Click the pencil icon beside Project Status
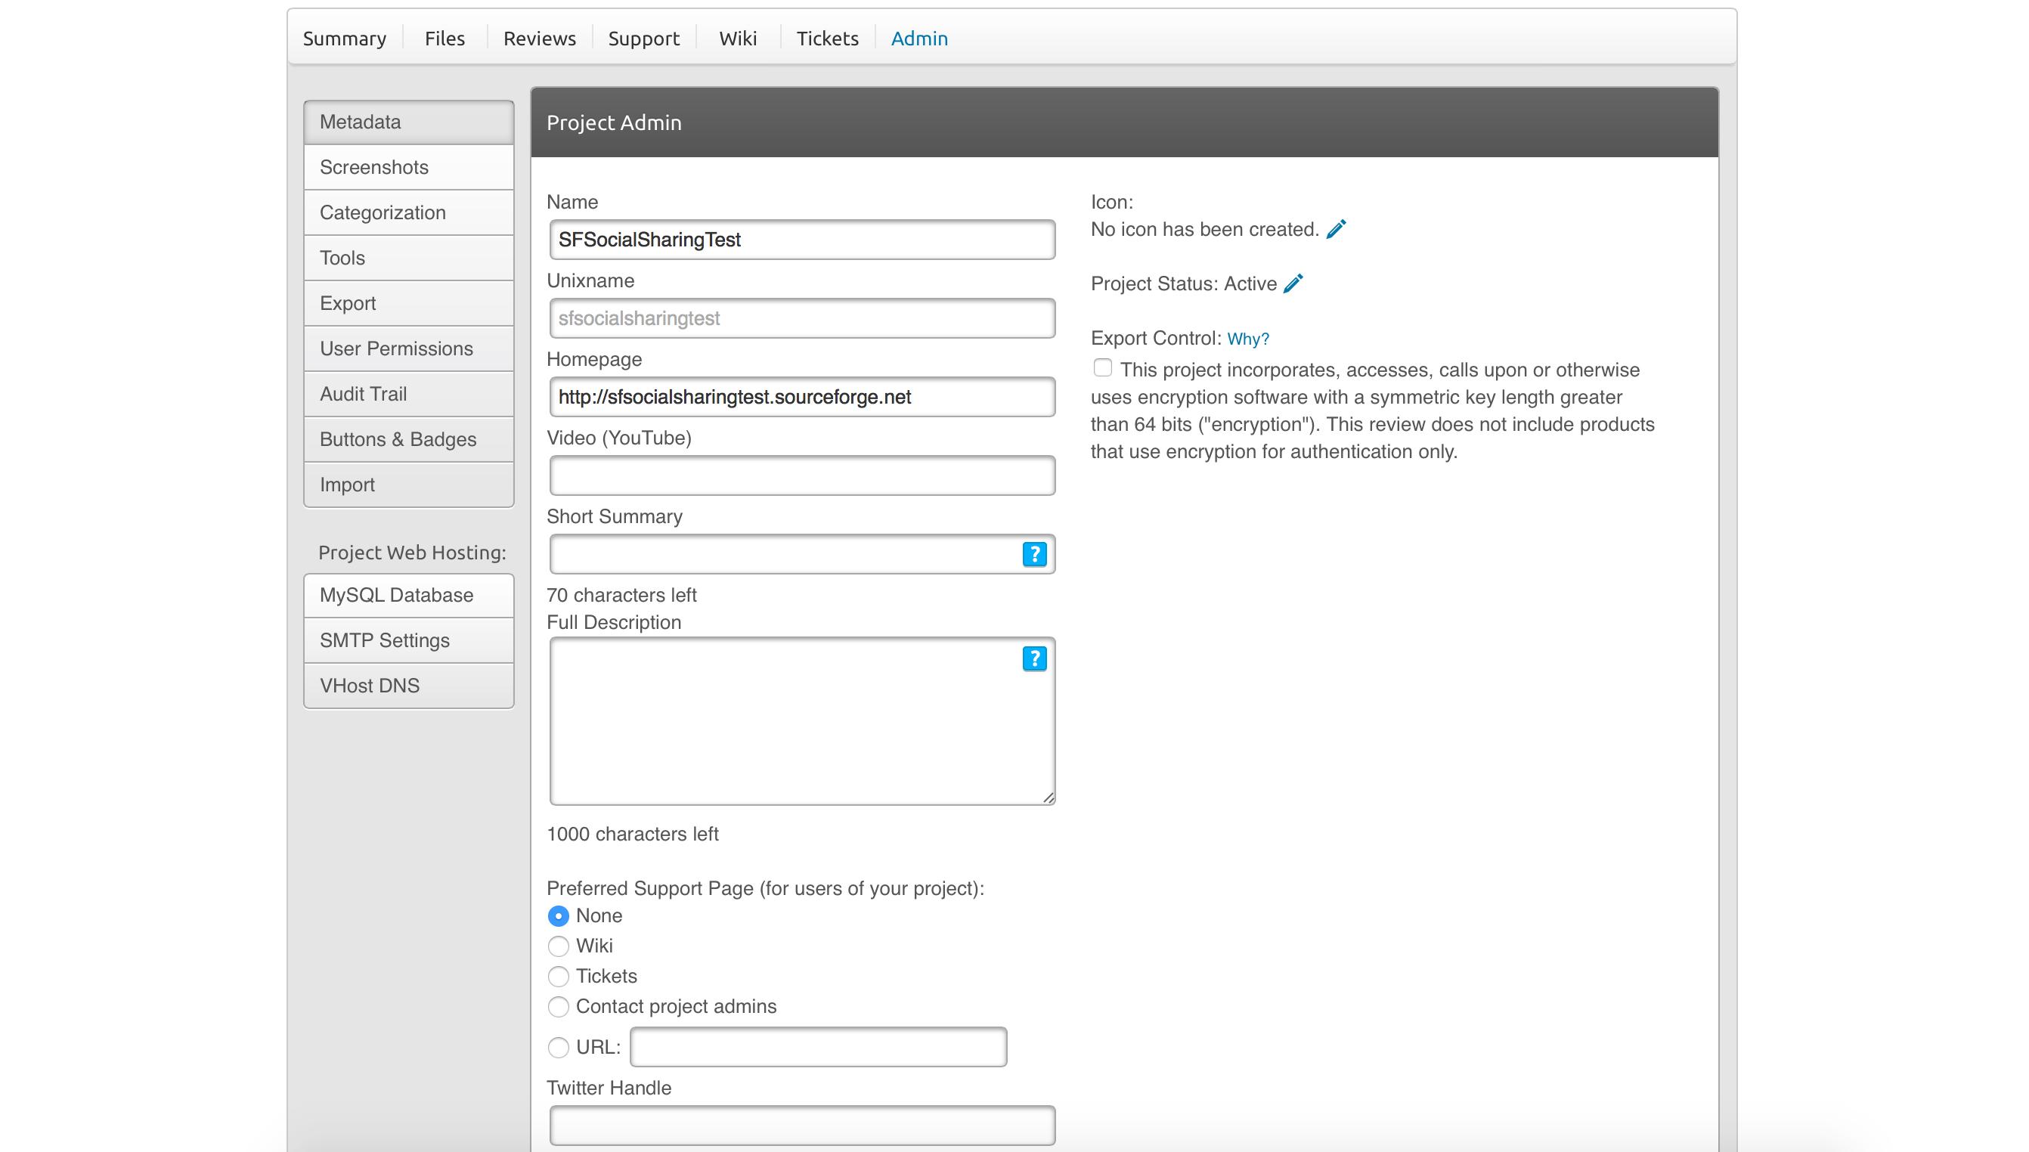This screenshot has height=1152, width=2029. 1293,283
